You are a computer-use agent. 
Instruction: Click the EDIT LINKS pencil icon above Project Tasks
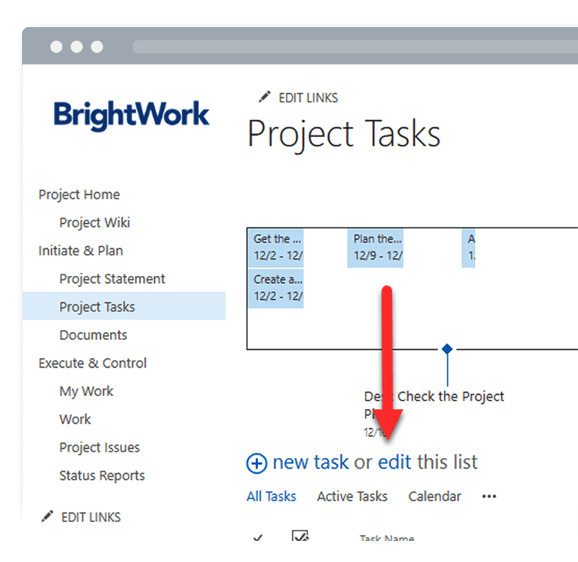(264, 96)
